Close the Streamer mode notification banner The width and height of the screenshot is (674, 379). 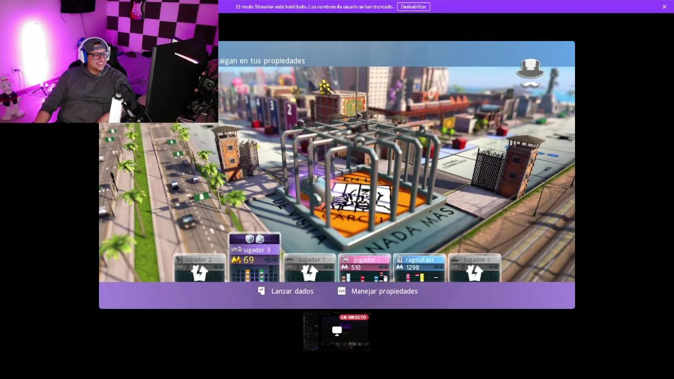(665, 7)
